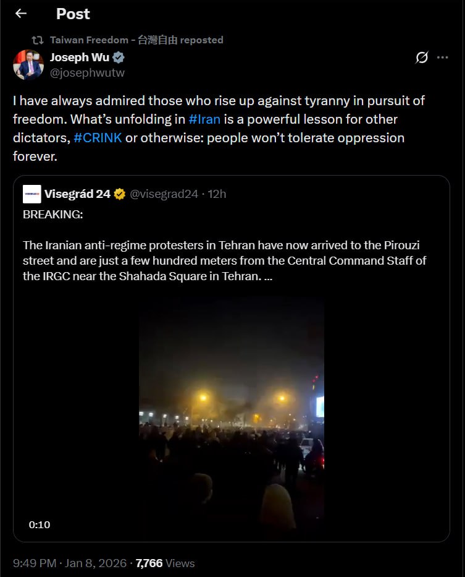Click the Joseph Wu display name
465x577 pixels.
79,58
